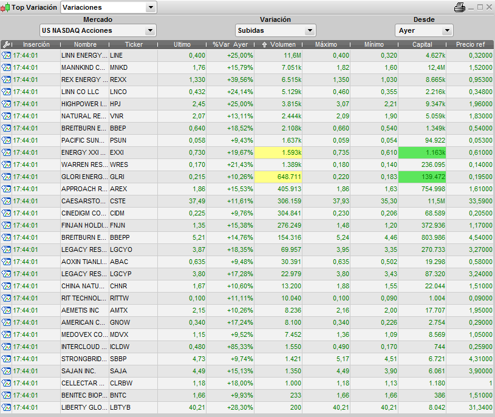Click the highlighted volume 1.593k cell

[x=278, y=153]
